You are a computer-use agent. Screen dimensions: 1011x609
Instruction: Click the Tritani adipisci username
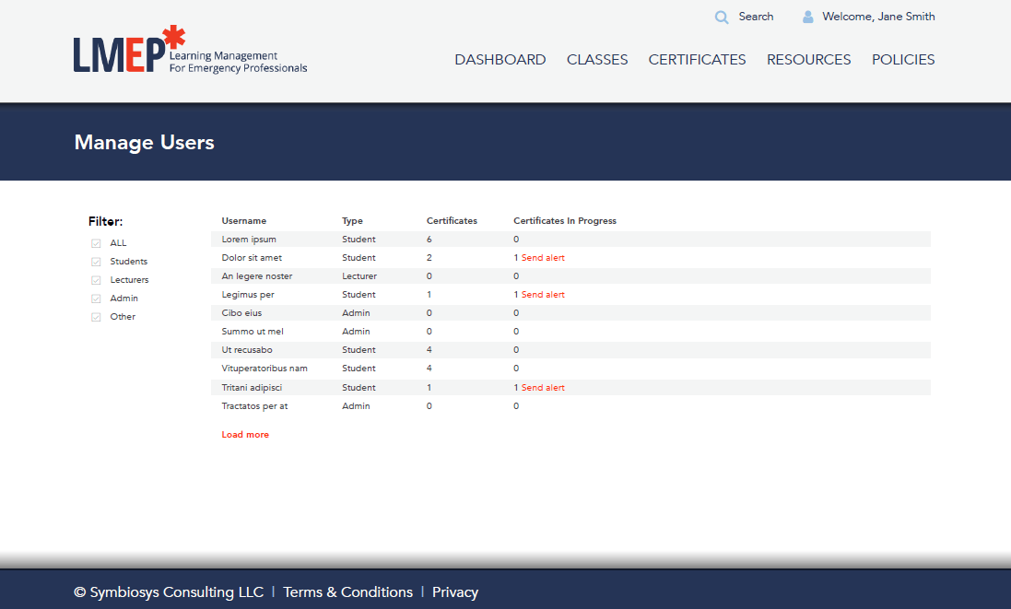tap(252, 388)
